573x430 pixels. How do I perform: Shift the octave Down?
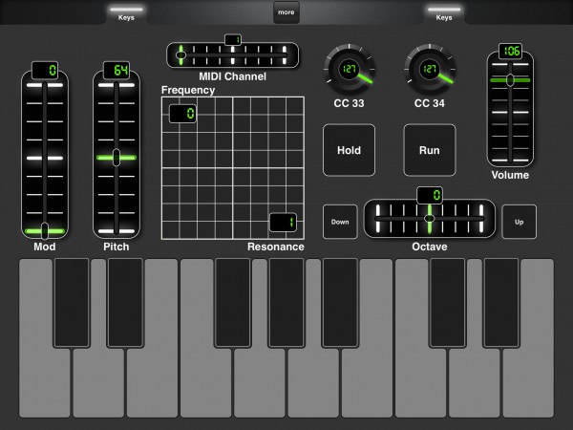click(x=340, y=222)
